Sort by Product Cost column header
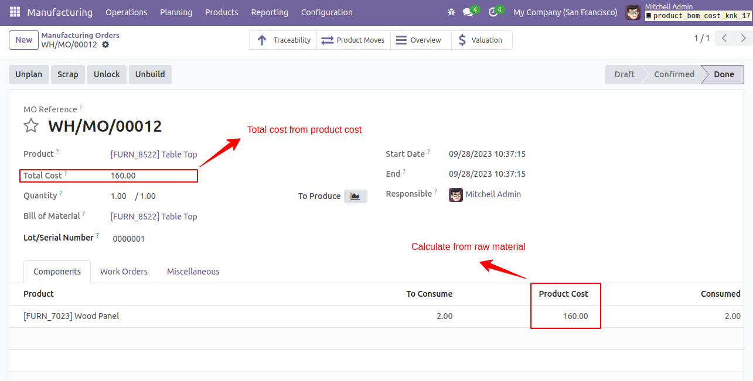Screen dimensions: 753x381 pos(563,294)
